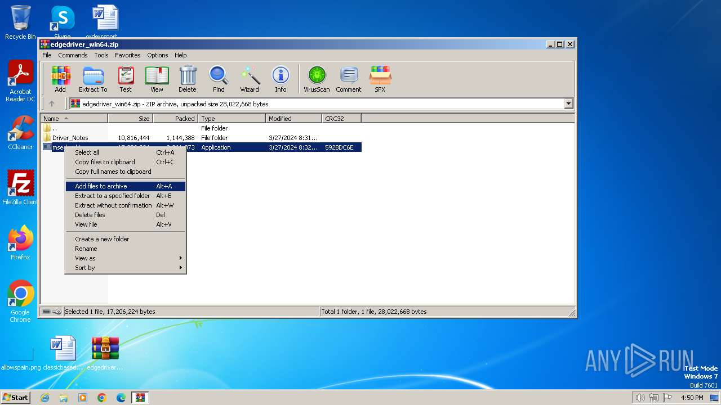Image resolution: width=721 pixels, height=405 pixels.
Task: Open the Find magnifier icon
Action: 219,79
